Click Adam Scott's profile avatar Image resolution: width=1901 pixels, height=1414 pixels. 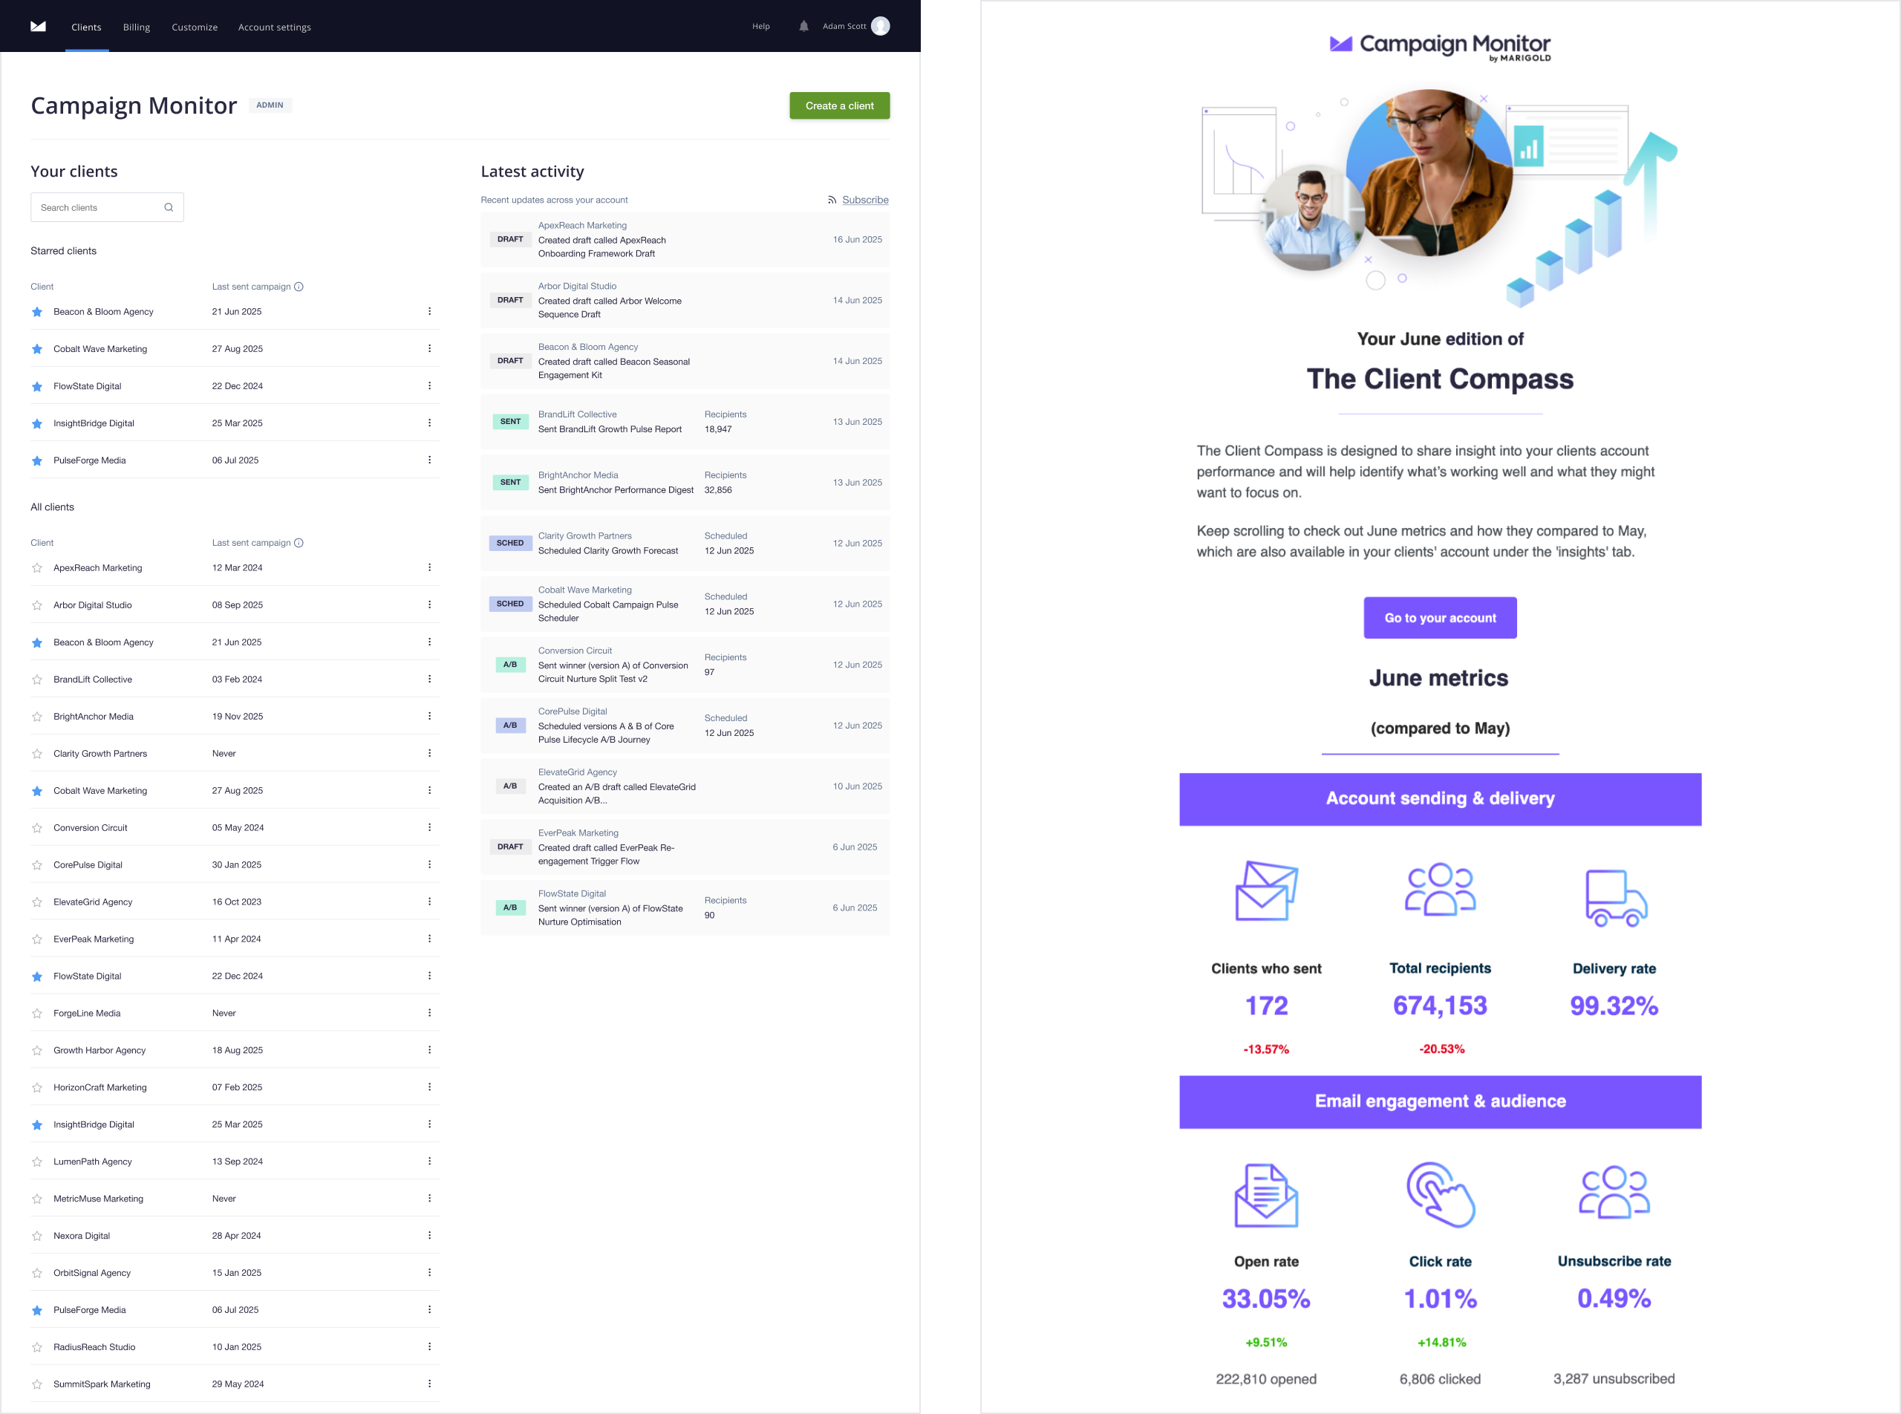pos(880,27)
